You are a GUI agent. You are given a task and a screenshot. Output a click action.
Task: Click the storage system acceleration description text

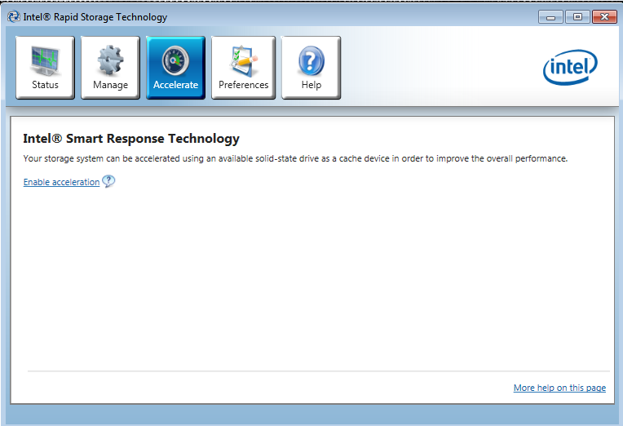click(295, 158)
